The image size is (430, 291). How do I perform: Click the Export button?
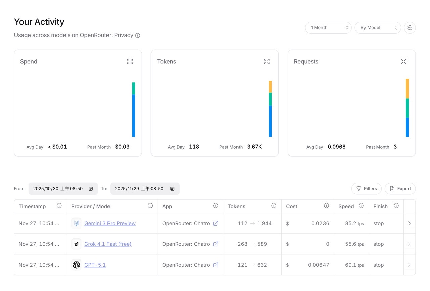pyautogui.click(x=400, y=189)
